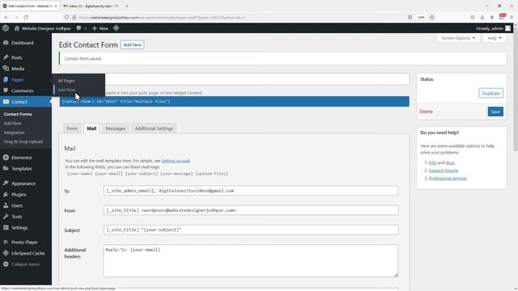Open Drag & Drop Upload submenu item
Screen dimensions: 518x291
pyautogui.click(x=23, y=141)
